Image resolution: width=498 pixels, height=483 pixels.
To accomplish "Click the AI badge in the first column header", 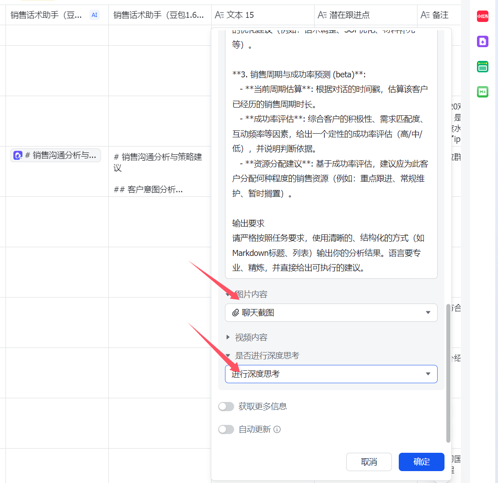I will (x=94, y=15).
